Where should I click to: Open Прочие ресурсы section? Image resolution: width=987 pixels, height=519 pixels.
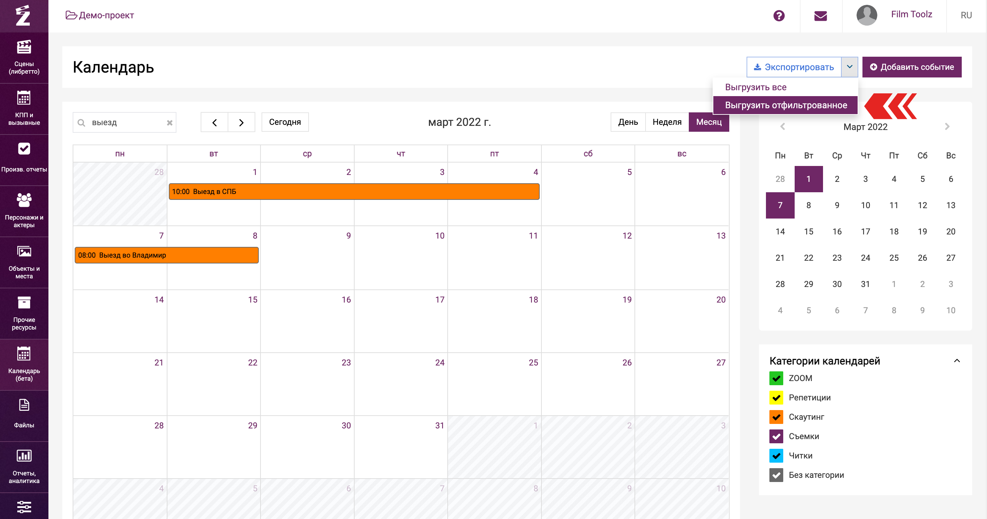pyautogui.click(x=24, y=313)
